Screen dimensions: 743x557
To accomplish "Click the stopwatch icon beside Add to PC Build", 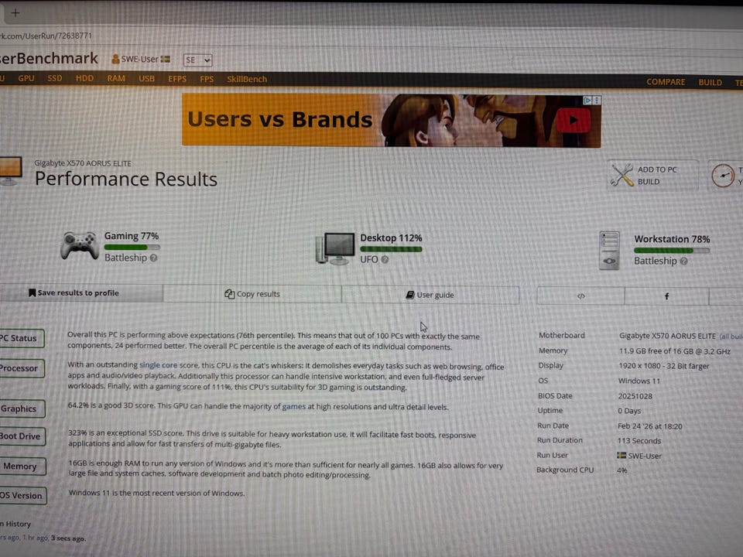I will coord(723,176).
